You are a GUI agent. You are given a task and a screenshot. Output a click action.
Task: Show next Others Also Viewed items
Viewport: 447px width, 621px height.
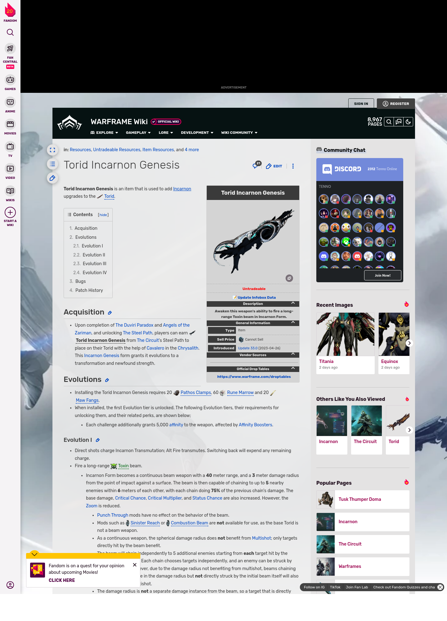[x=409, y=430]
